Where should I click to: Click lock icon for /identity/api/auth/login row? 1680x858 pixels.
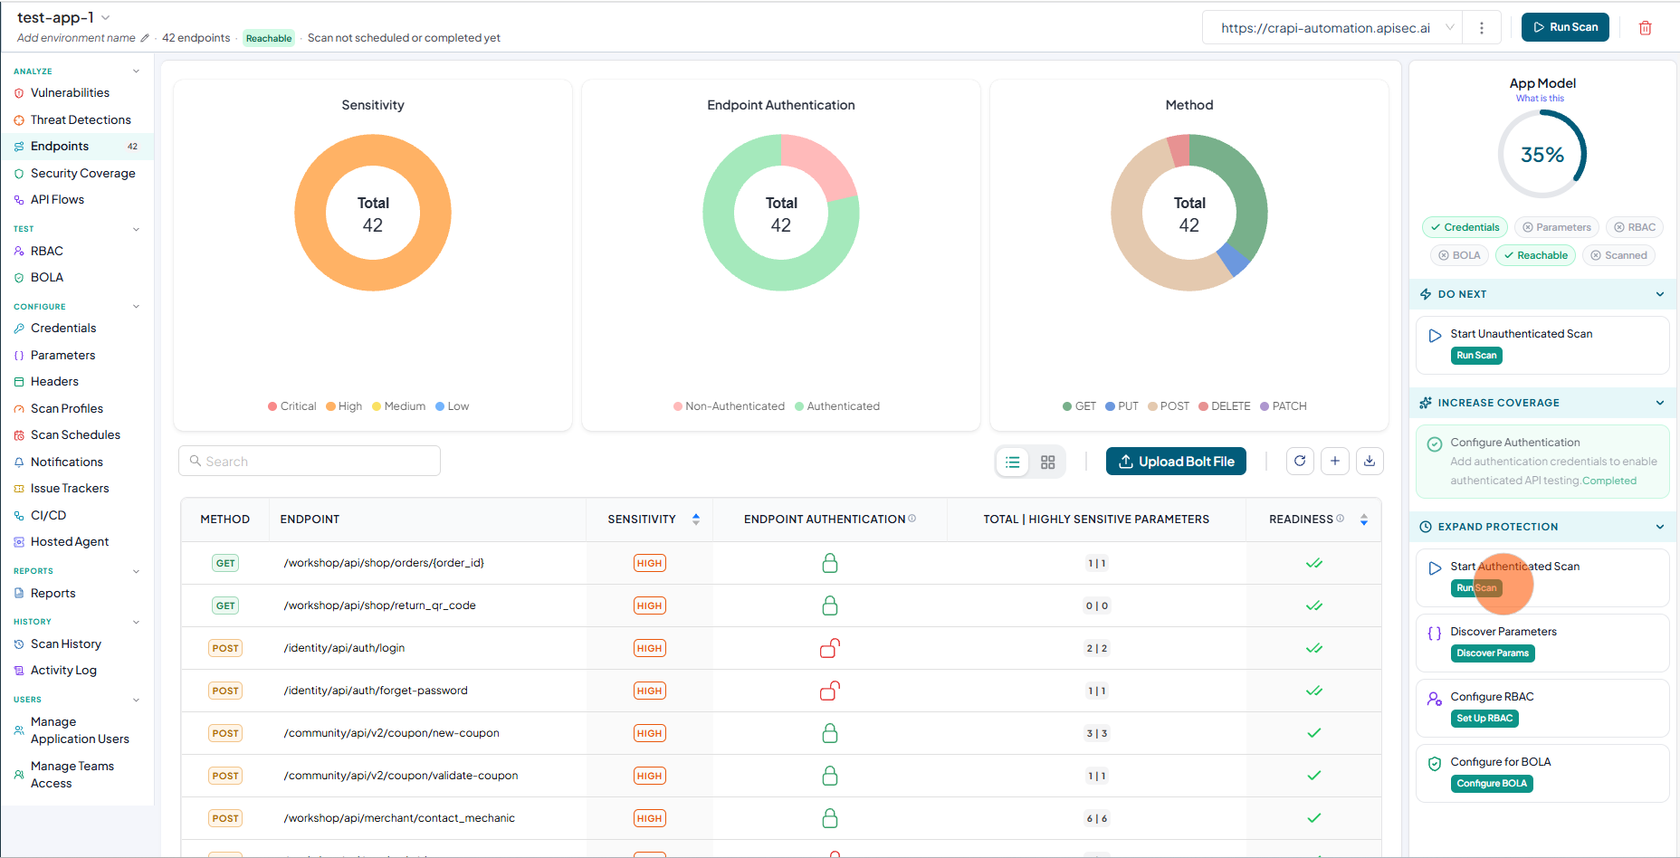[x=829, y=648]
